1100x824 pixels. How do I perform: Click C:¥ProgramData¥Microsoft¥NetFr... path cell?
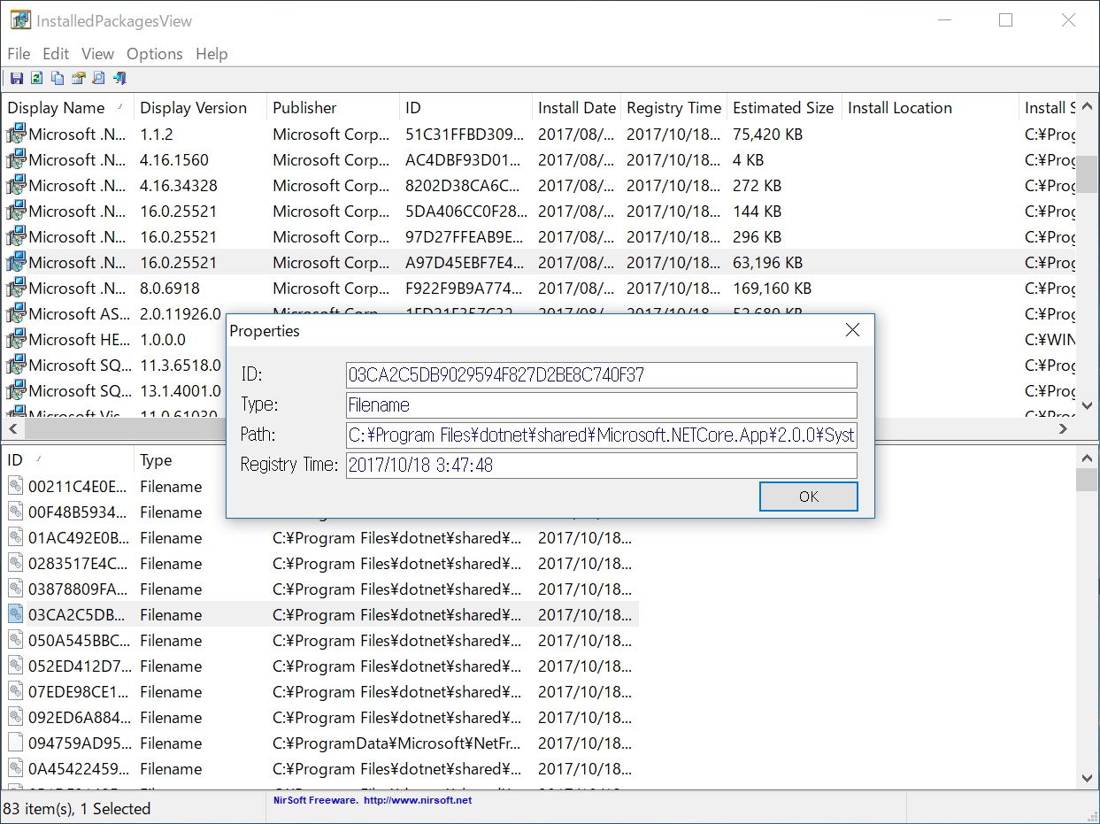[398, 743]
